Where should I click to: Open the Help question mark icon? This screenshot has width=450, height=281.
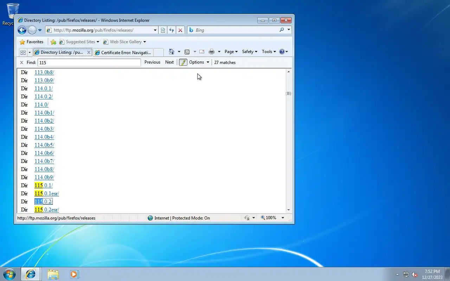[x=282, y=52]
